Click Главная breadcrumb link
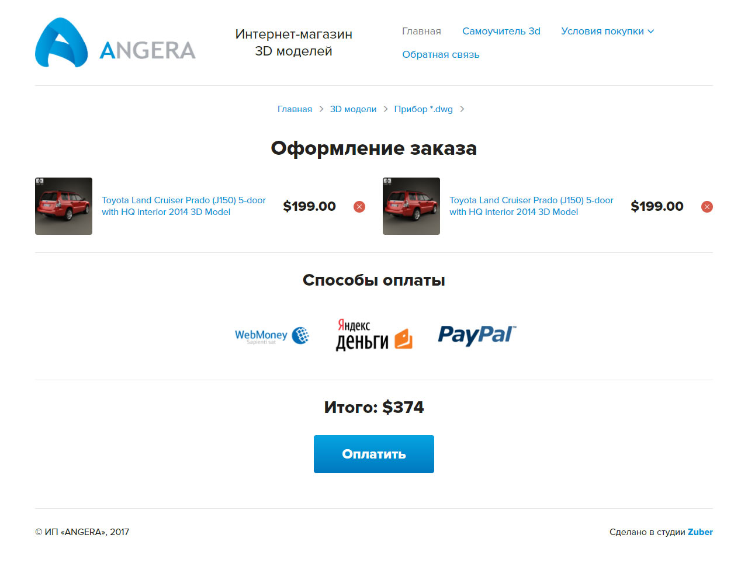Image resolution: width=748 pixels, height=573 pixels. (x=295, y=109)
